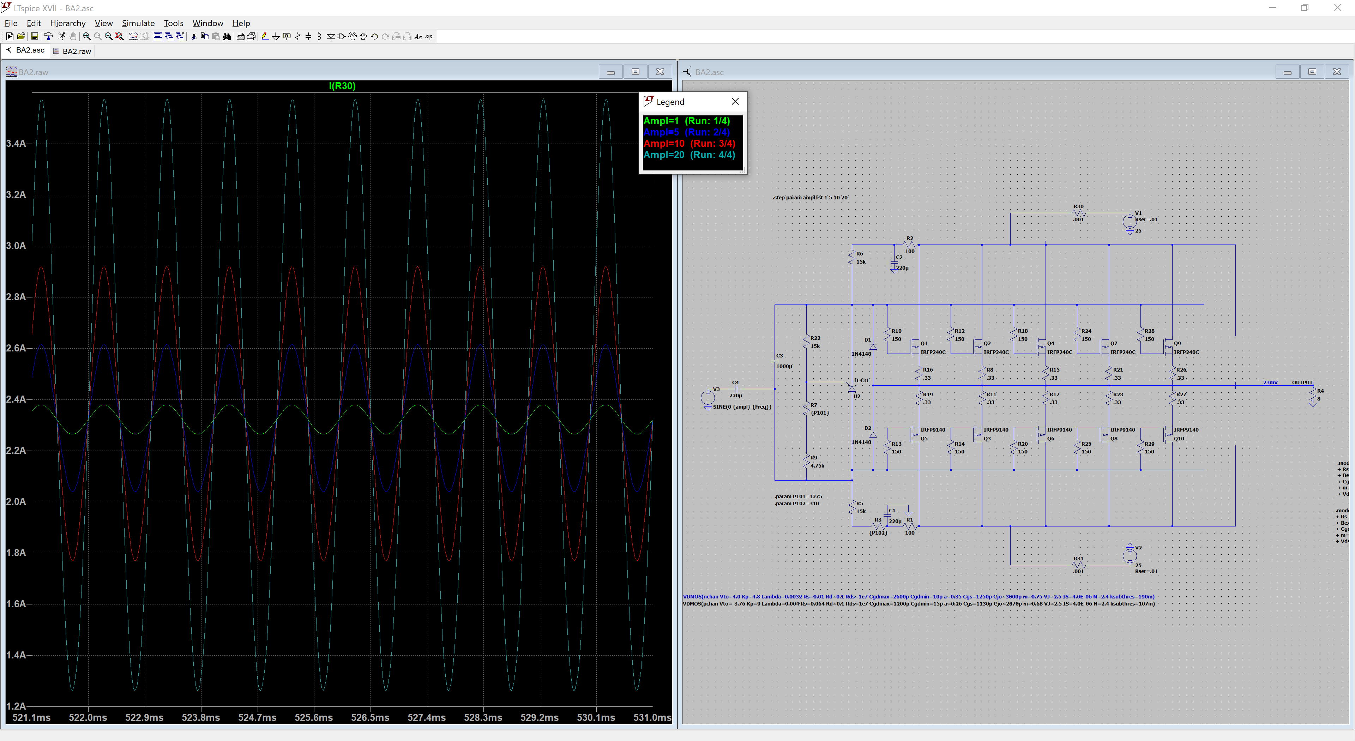The height and width of the screenshot is (741, 1355).
Task: Minimize the BA2.asc schematic window
Action: click(x=1287, y=72)
